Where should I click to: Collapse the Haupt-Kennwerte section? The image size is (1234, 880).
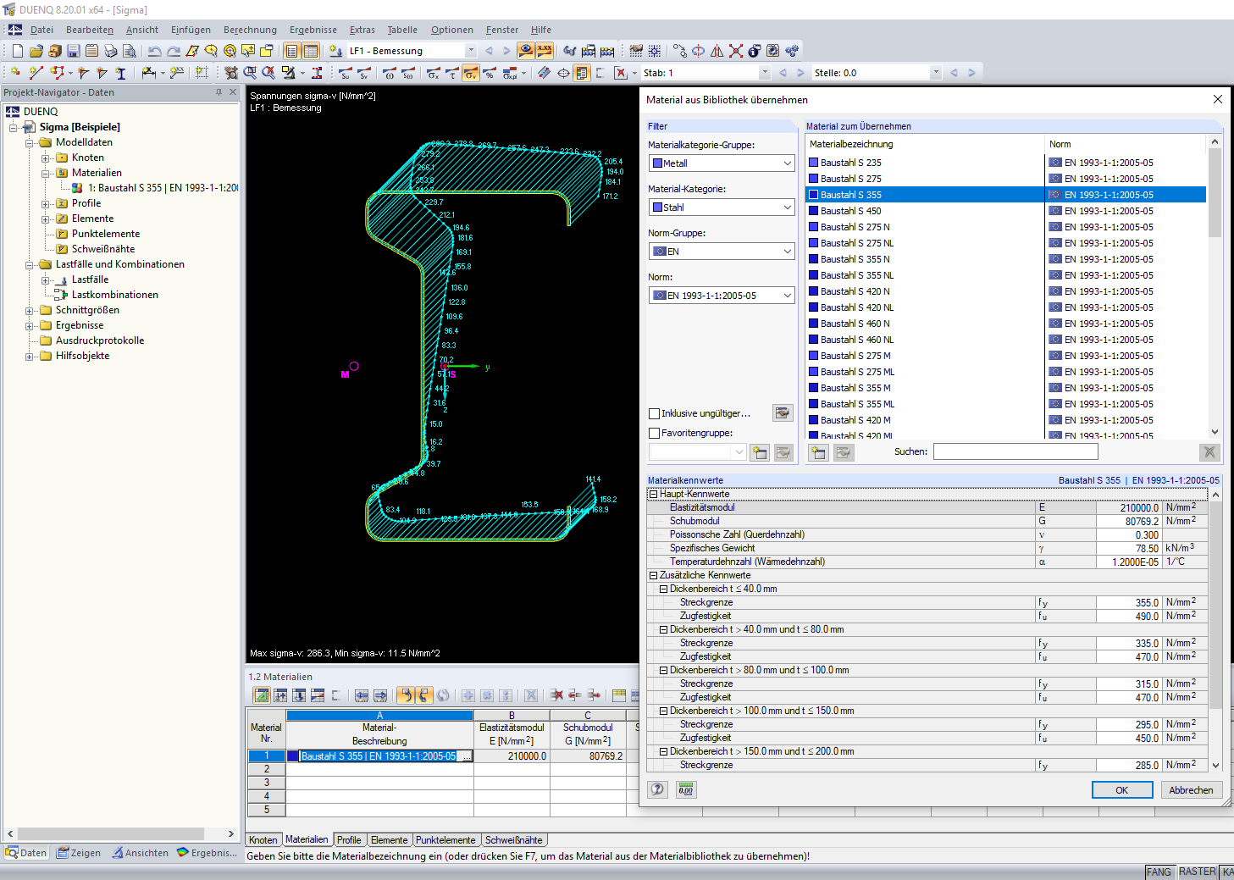(x=653, y=494)
